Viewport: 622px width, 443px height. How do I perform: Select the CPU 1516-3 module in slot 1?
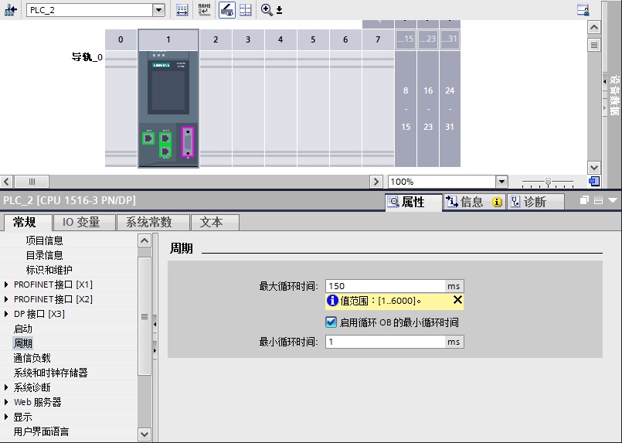pyautogui.click(x=168, y=108)
